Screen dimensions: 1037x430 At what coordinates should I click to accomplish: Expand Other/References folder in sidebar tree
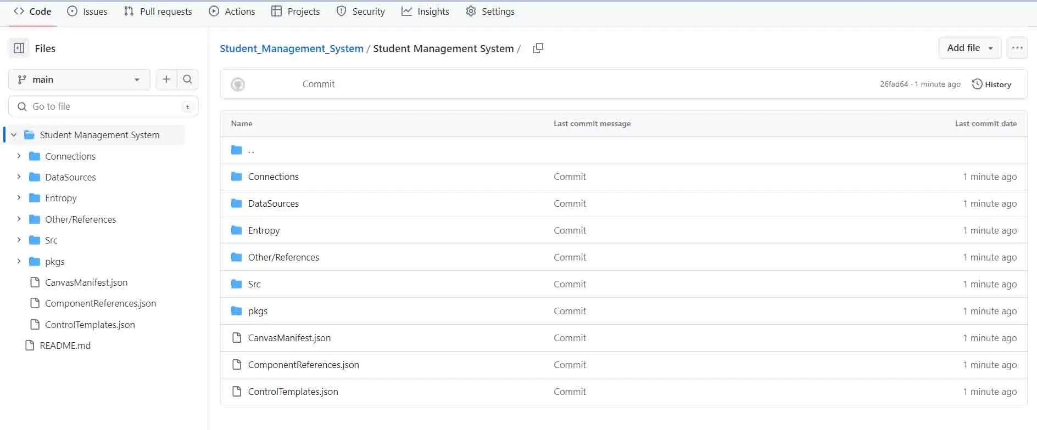click(x=19, y=219)
